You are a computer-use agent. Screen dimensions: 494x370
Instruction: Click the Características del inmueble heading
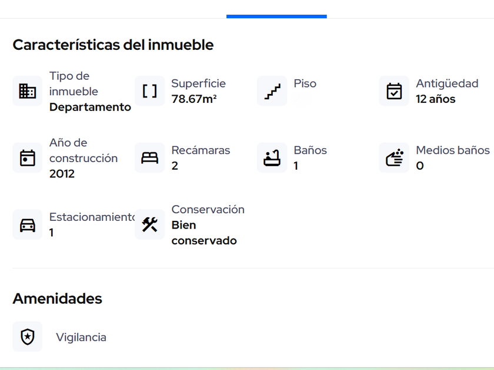[x=113, y=45]
